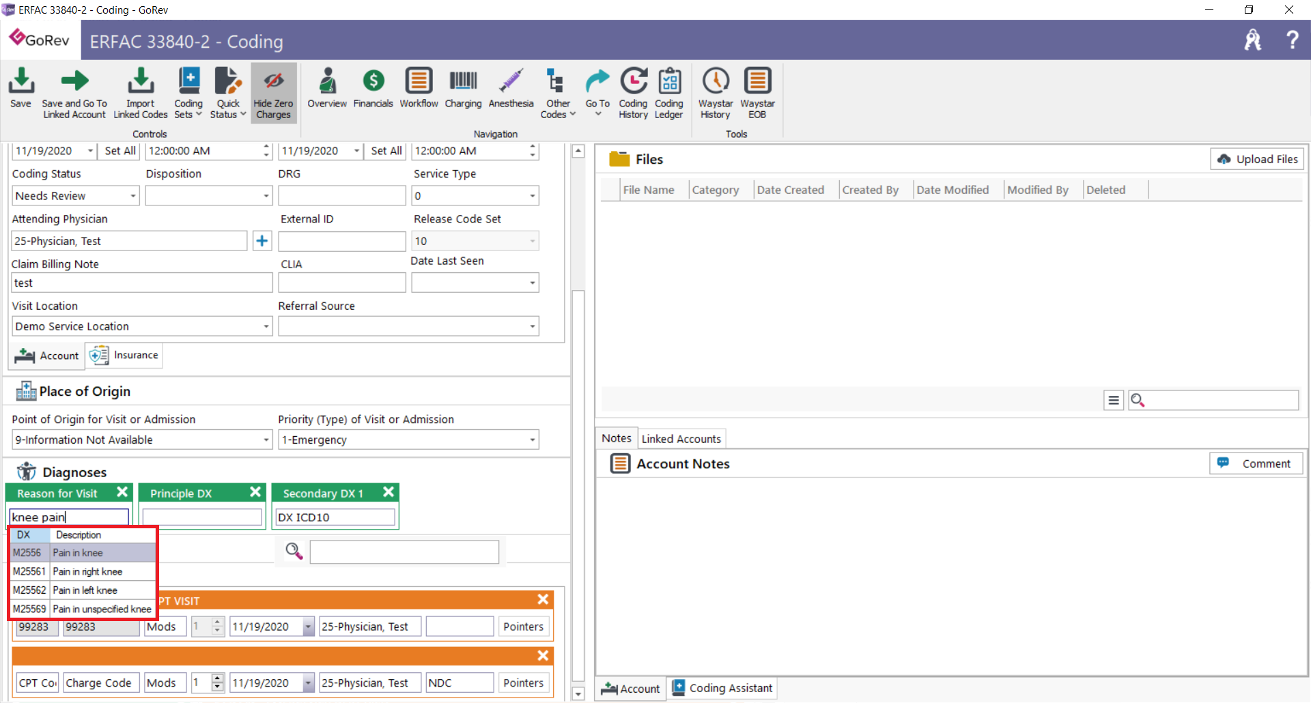Close the Reason for Visit diagnosis box

click(122, 492)
